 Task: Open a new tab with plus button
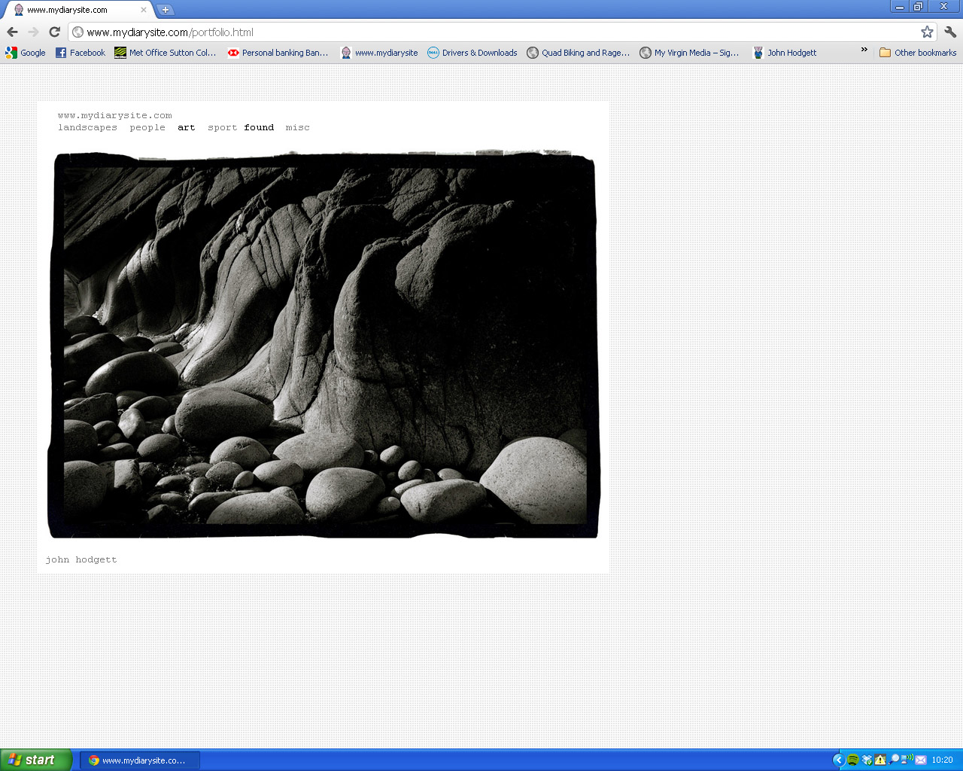(166, 10)
